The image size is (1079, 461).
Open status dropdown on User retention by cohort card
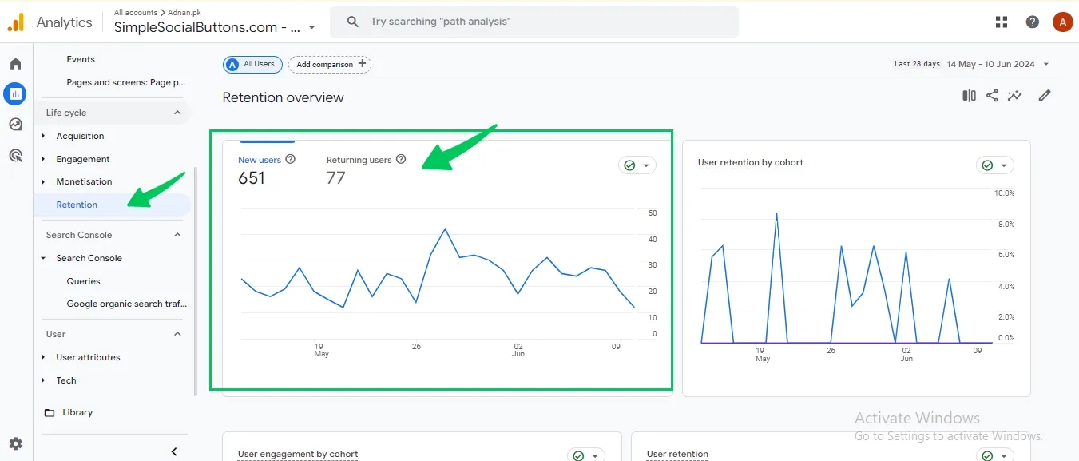click(994, 165)
